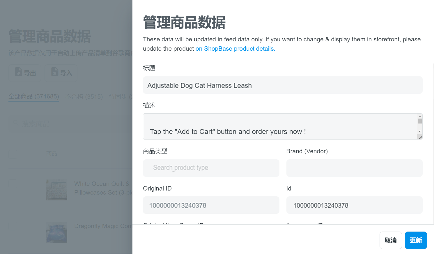The height and width of the screenshot is (254, 434).
Task: Switch to the 全部商品 (371685) tab
Action: [34, 96]
